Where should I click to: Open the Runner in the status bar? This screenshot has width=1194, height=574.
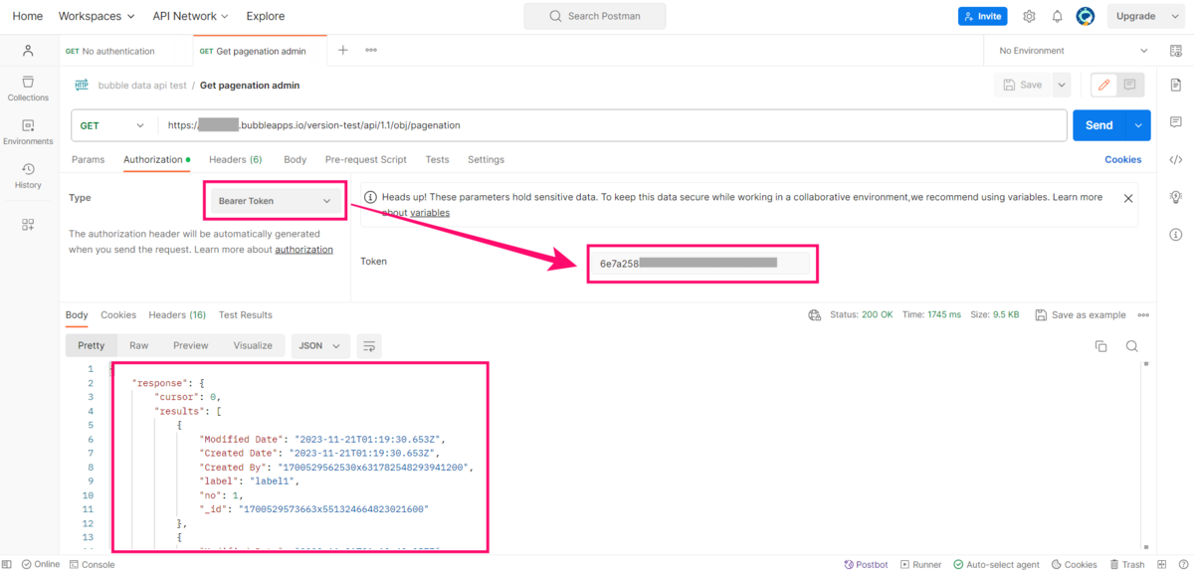click(920, 564)
